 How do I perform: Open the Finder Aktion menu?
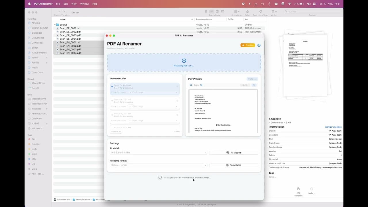click(x=274, y=11)
